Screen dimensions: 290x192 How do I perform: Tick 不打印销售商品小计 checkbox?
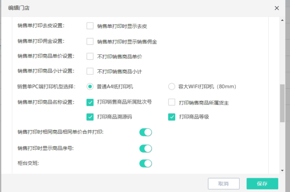point(90,71)
